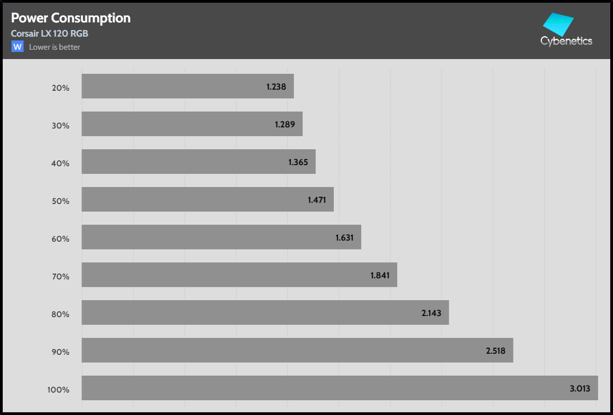The image size is (613, 415).
Task: Click the blue W watts unit icon
Action: (17, 47)
